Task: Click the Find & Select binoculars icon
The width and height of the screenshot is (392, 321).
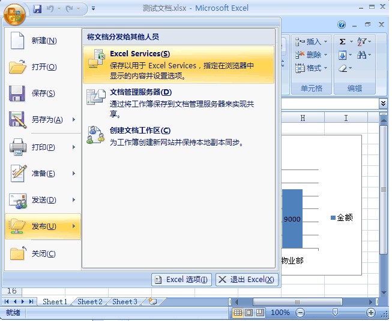Action: coord(361,55)
